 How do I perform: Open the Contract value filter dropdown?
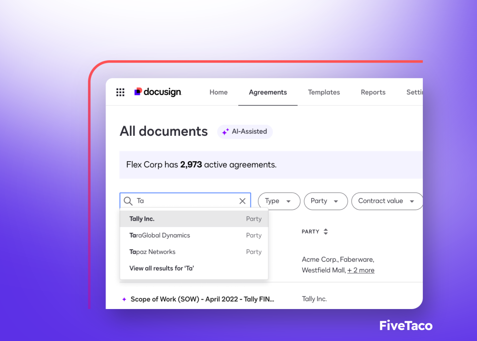387,201
